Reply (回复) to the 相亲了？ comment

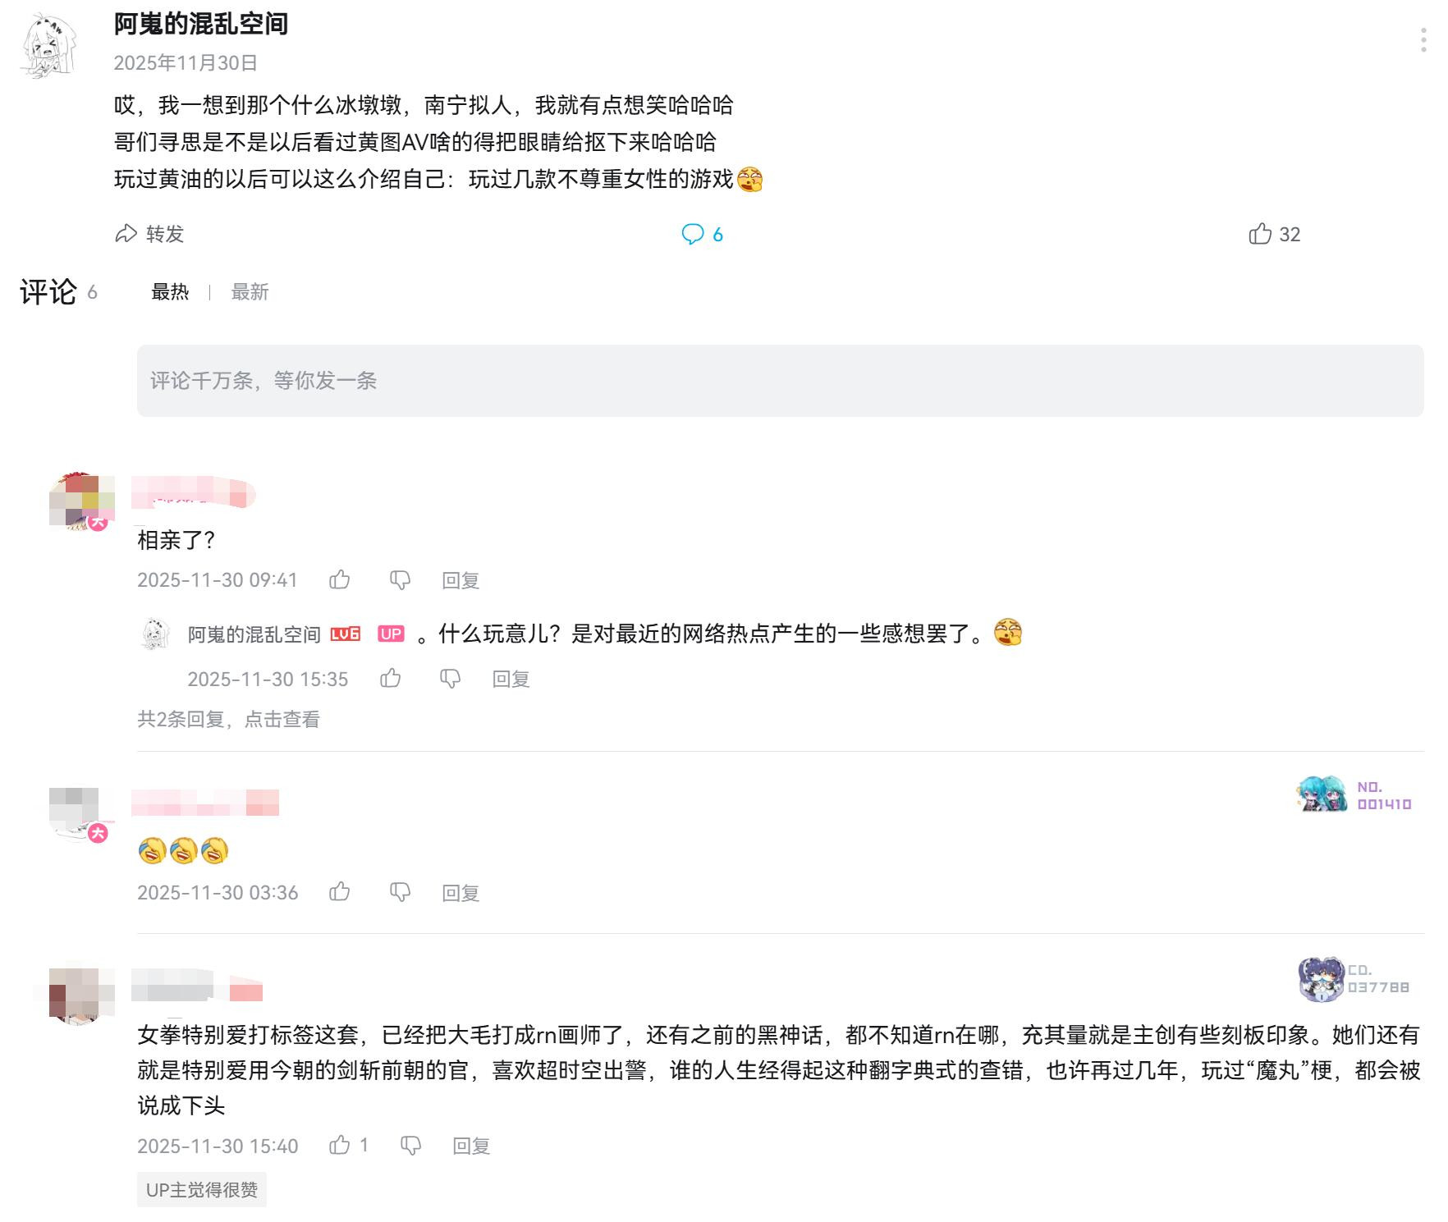[x=461, y=581]
